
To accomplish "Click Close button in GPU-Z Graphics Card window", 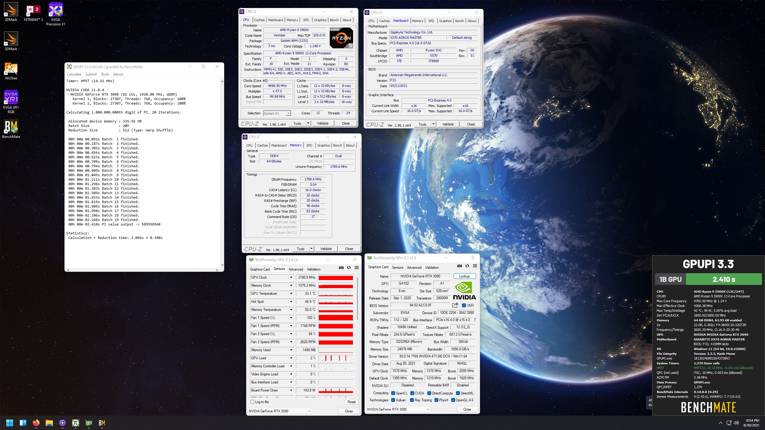I will [467, 409].
